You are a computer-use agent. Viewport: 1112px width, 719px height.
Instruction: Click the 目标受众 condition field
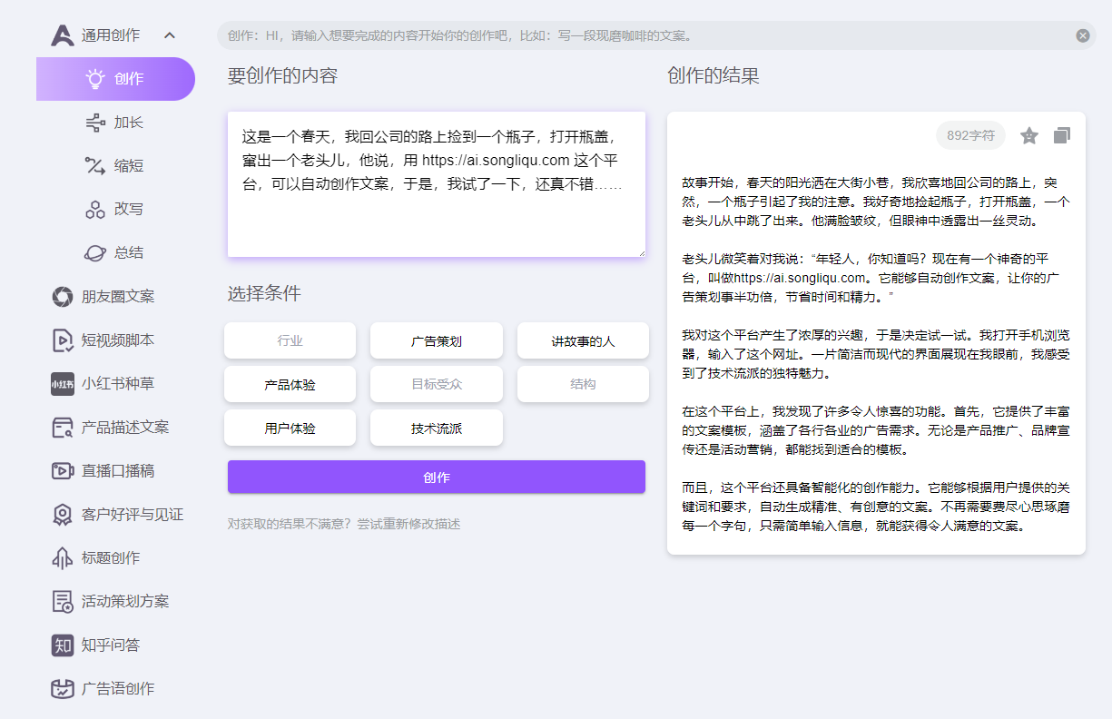437,384
